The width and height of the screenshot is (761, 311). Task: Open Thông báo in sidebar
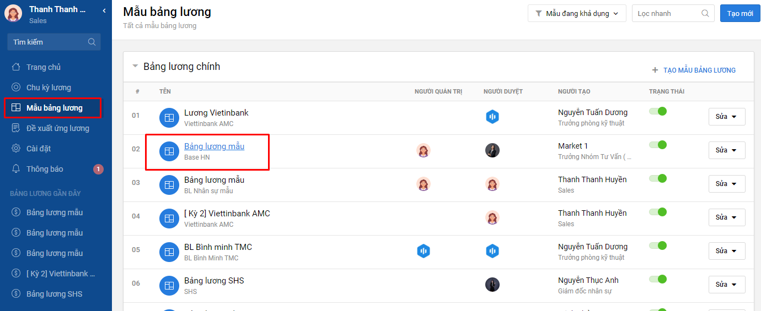point(45,169)
